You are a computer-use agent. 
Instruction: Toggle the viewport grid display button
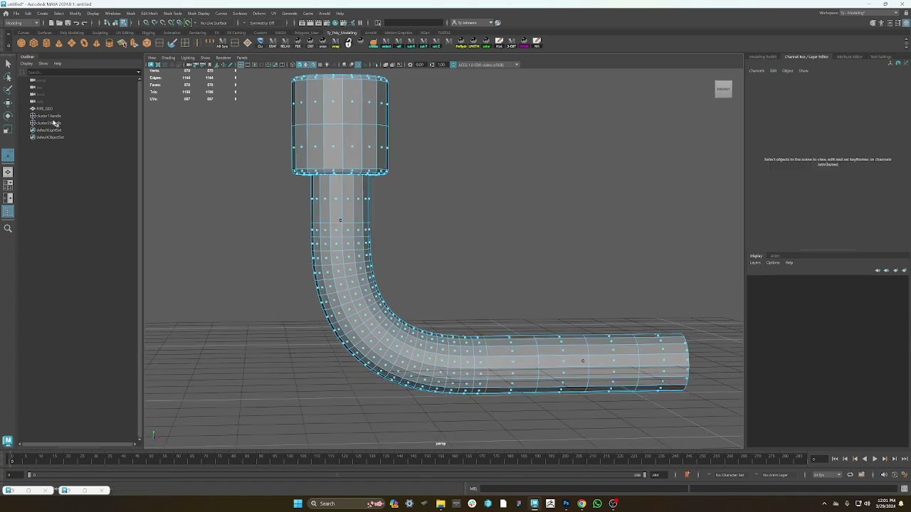point(241,65)
